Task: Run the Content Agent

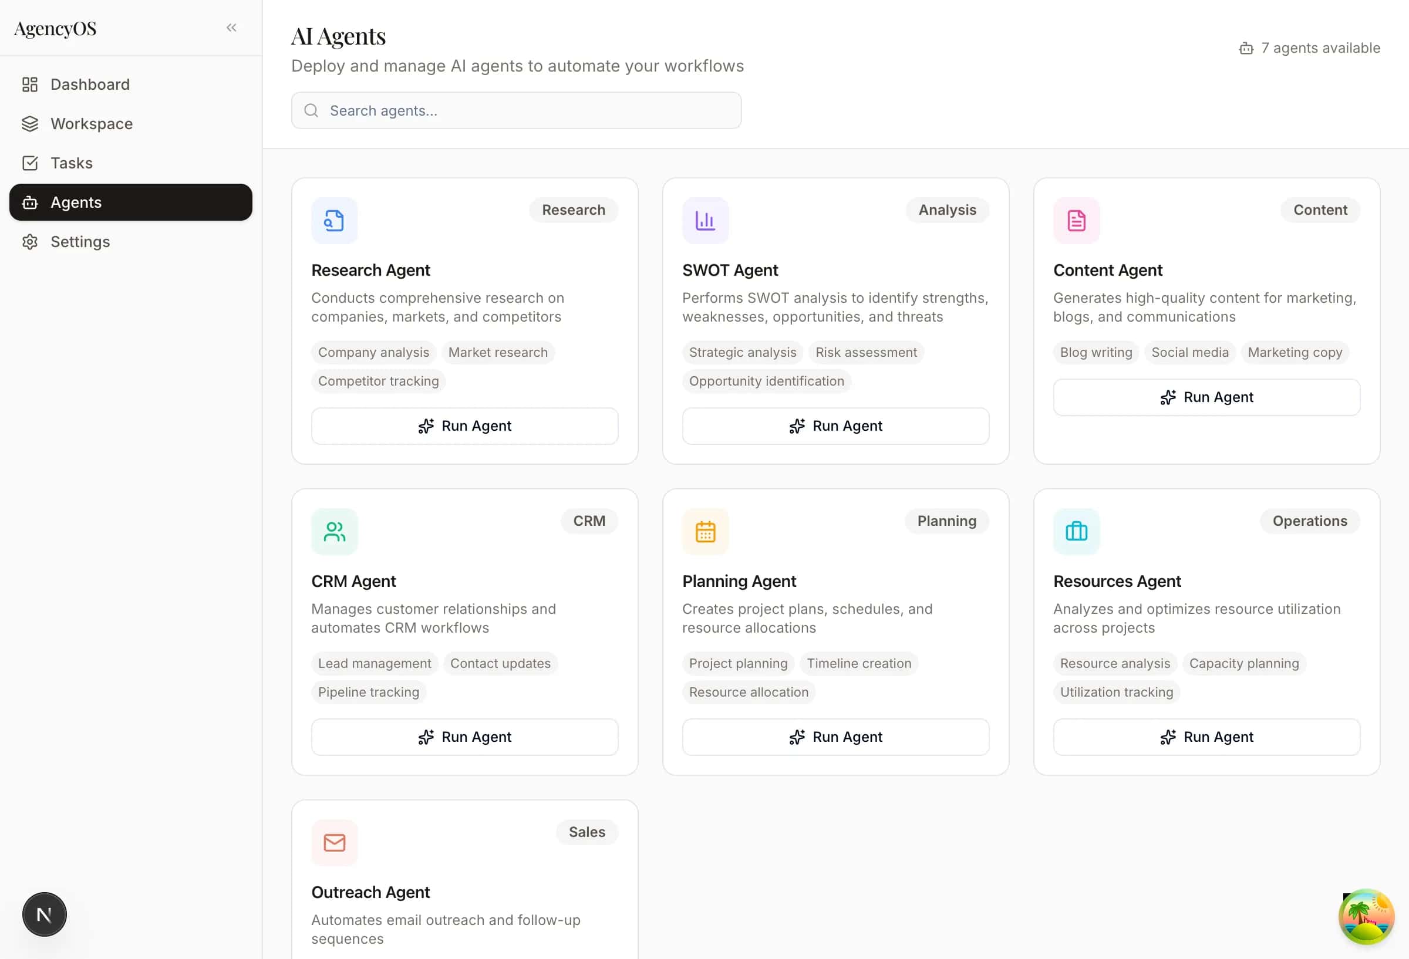Action: [x=1206, y=397]
